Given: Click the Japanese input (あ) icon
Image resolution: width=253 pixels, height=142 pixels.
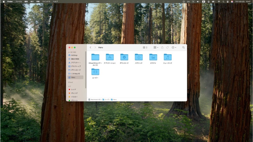Looking at the screenshot, I should (x=204, y=2).
